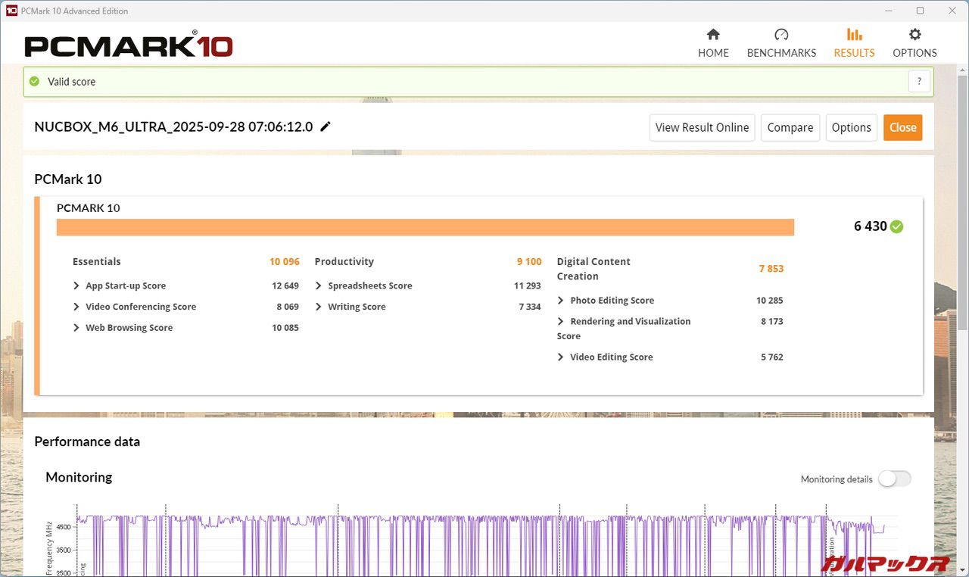Click the Home house icon
The width and height of the screenshot is (969, 577).
(713, 35)
